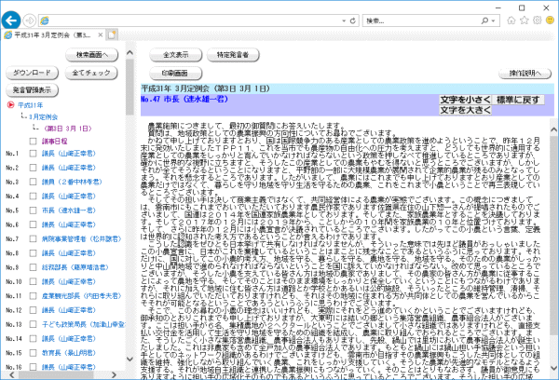Viewport: 559px width, 380px height.
Task: Click the browser back arrow button
Action: pyautogui.click(x=11, y=20)
